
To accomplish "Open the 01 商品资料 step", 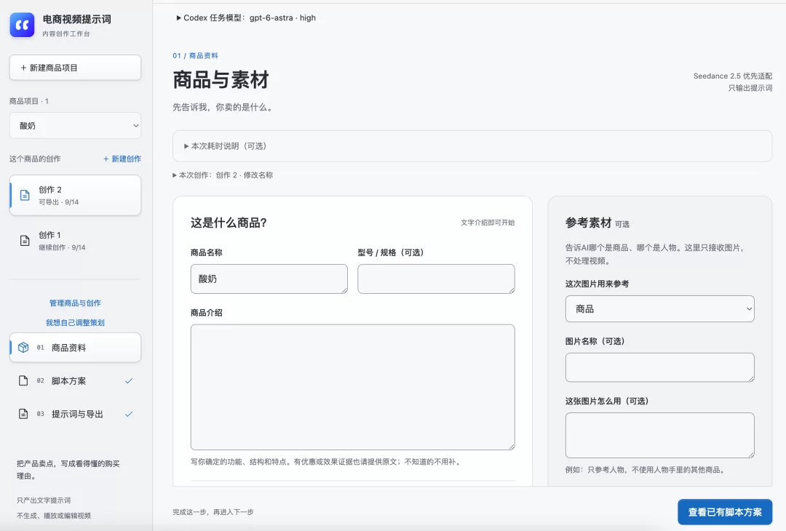I will pyautogui.click(x=75, y=347).
